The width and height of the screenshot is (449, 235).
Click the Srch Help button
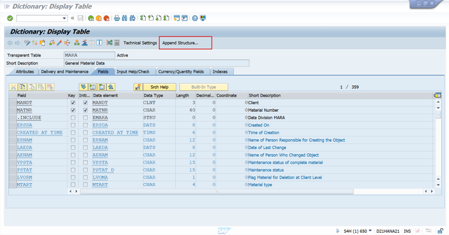(160, 87)
